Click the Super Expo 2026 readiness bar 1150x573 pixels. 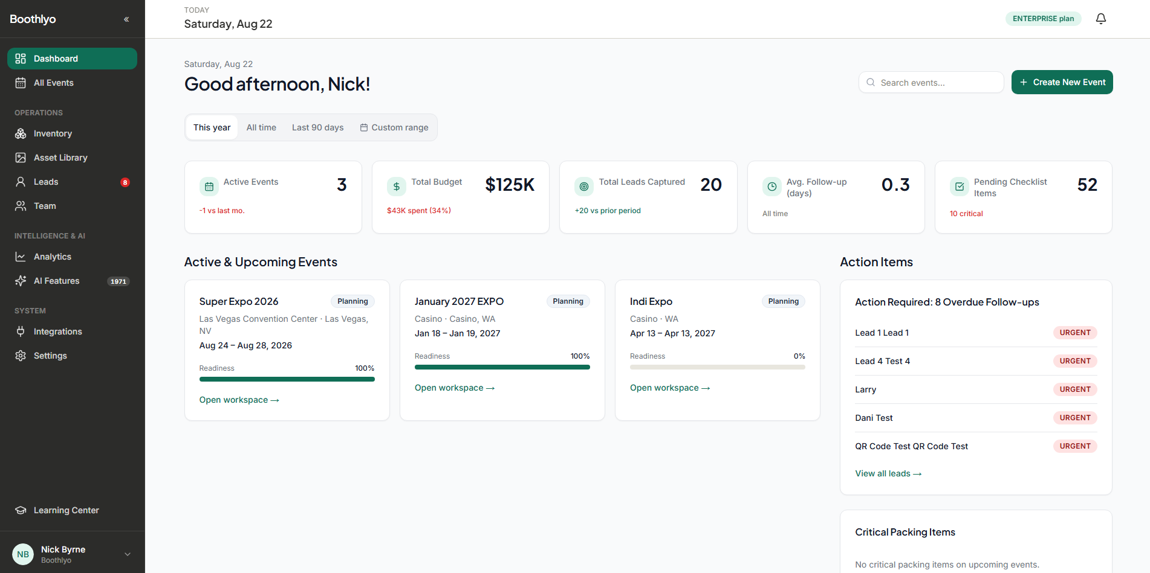287,379
